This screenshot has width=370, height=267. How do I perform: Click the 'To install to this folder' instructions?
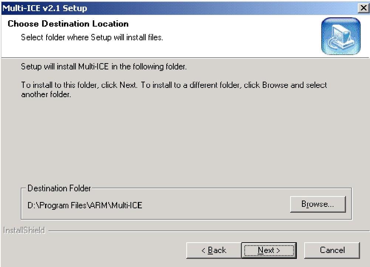[x=174, y=85]
